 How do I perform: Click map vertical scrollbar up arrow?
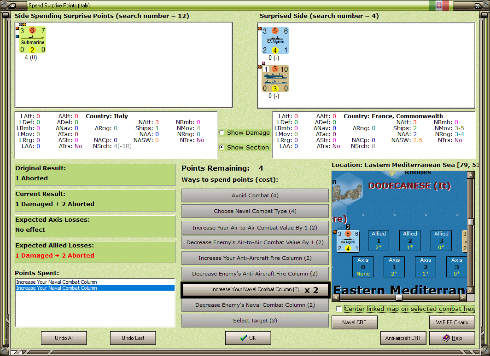click(x=471, y=175)
